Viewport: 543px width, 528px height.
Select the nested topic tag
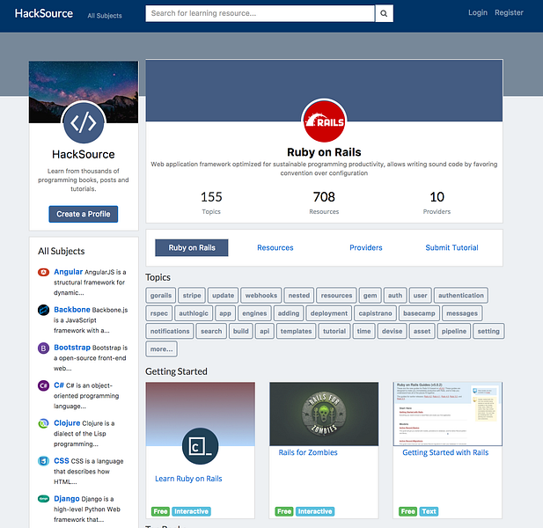[x=299, y=296]
